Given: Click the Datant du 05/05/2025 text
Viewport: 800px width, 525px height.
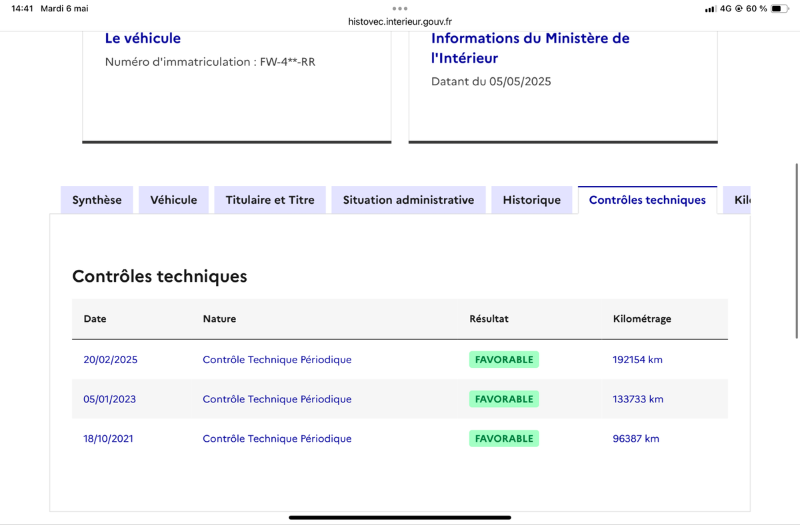Looking at the screenshot, I should click(x=491, y=82).
